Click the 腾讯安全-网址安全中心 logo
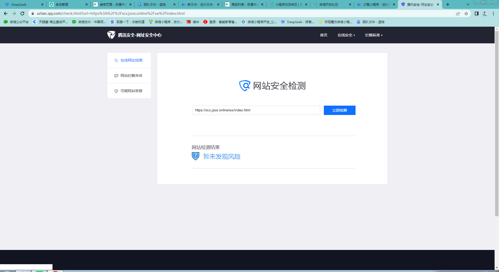This screenshot has width=499, height=272. (134, 35)
